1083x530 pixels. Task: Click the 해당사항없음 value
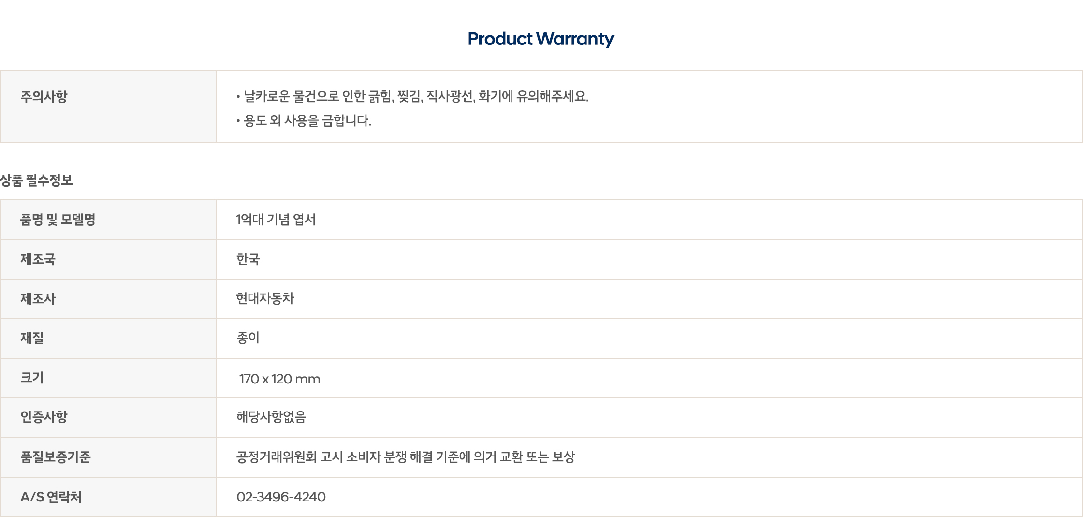(x=271, y=417)
